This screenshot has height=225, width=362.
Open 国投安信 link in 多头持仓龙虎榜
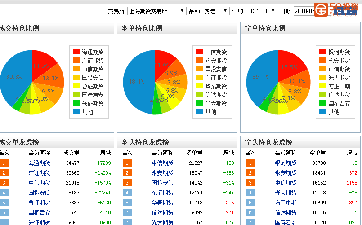162,183
